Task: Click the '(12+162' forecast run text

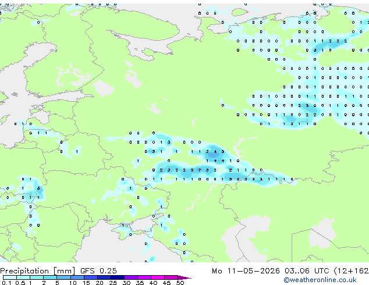Action: [x=351, y=271]
